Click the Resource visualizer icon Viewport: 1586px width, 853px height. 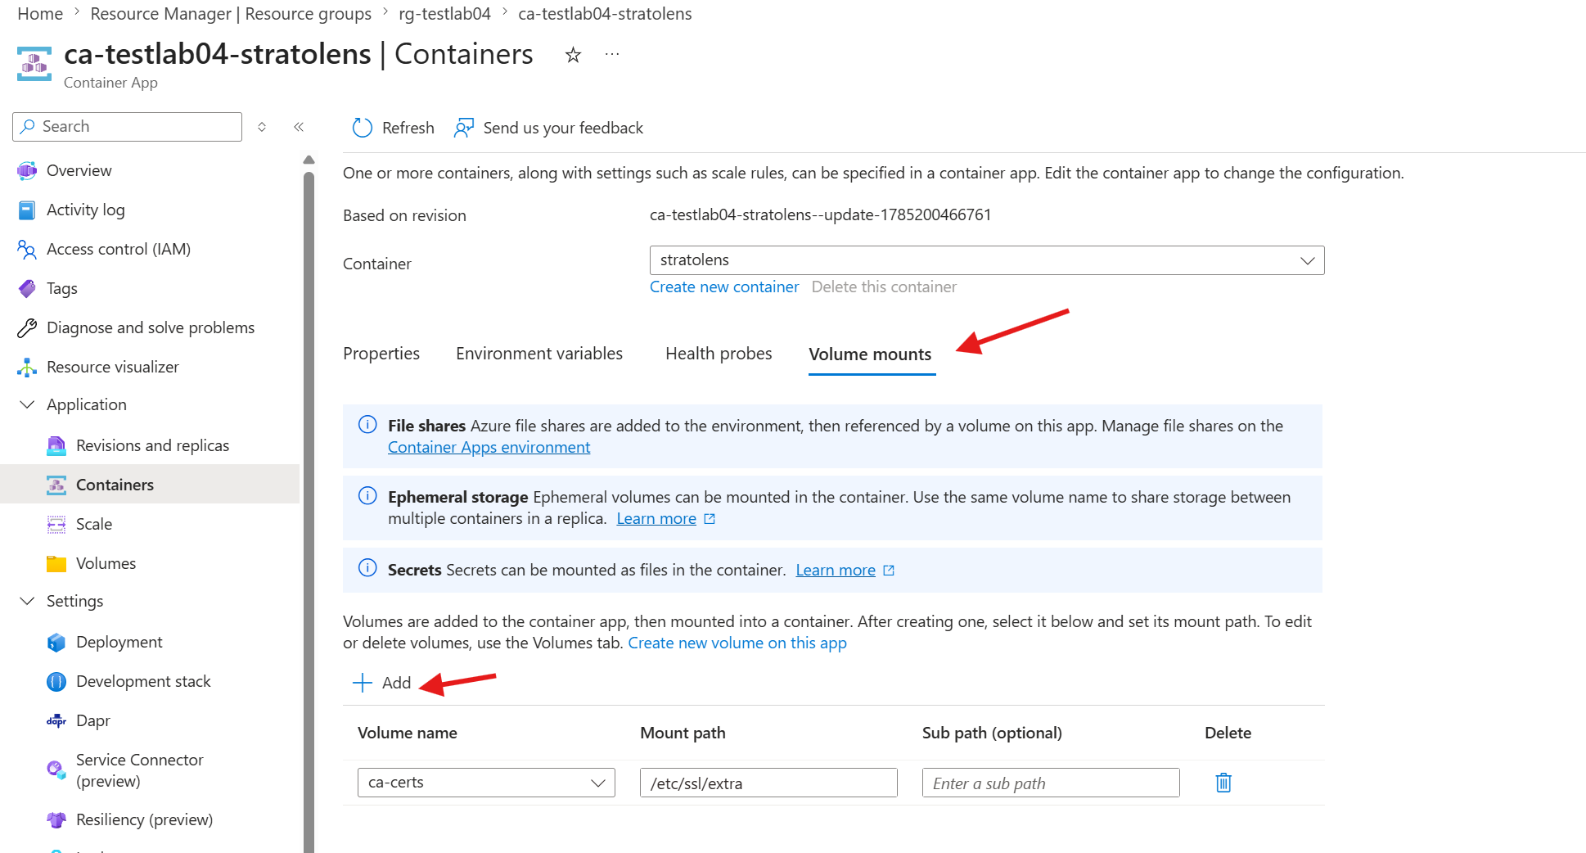click(x=27, y=368)
